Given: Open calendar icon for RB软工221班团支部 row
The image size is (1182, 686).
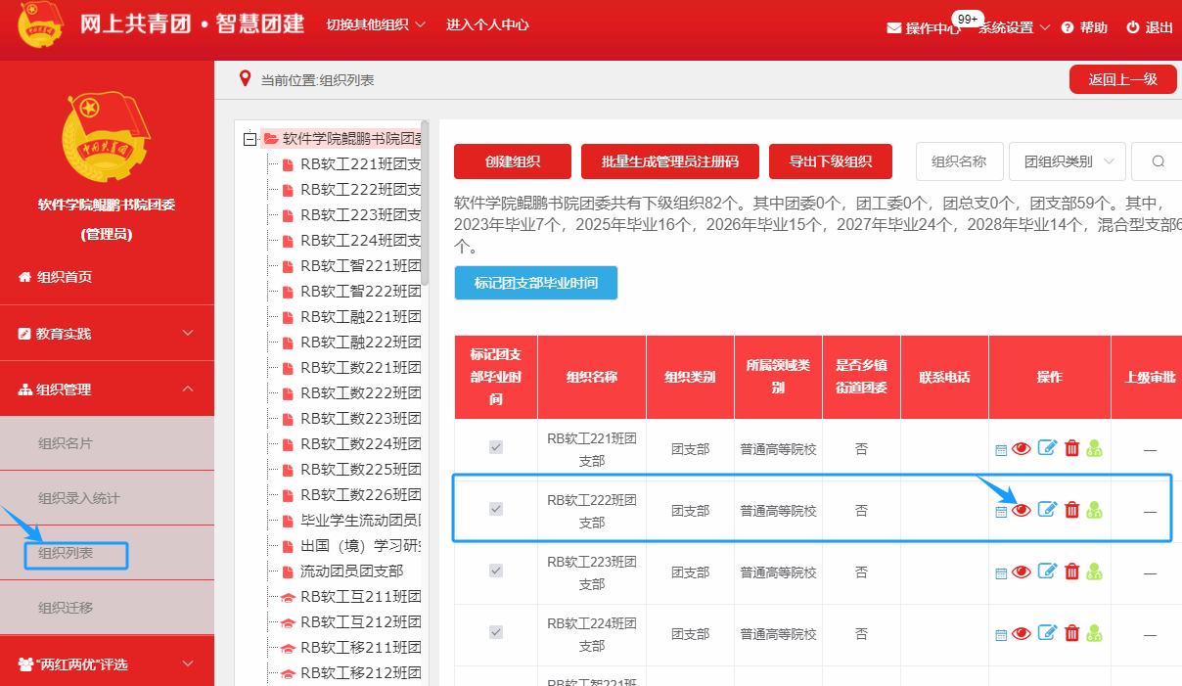Looking at the screenshot, I should (1001, 451).
